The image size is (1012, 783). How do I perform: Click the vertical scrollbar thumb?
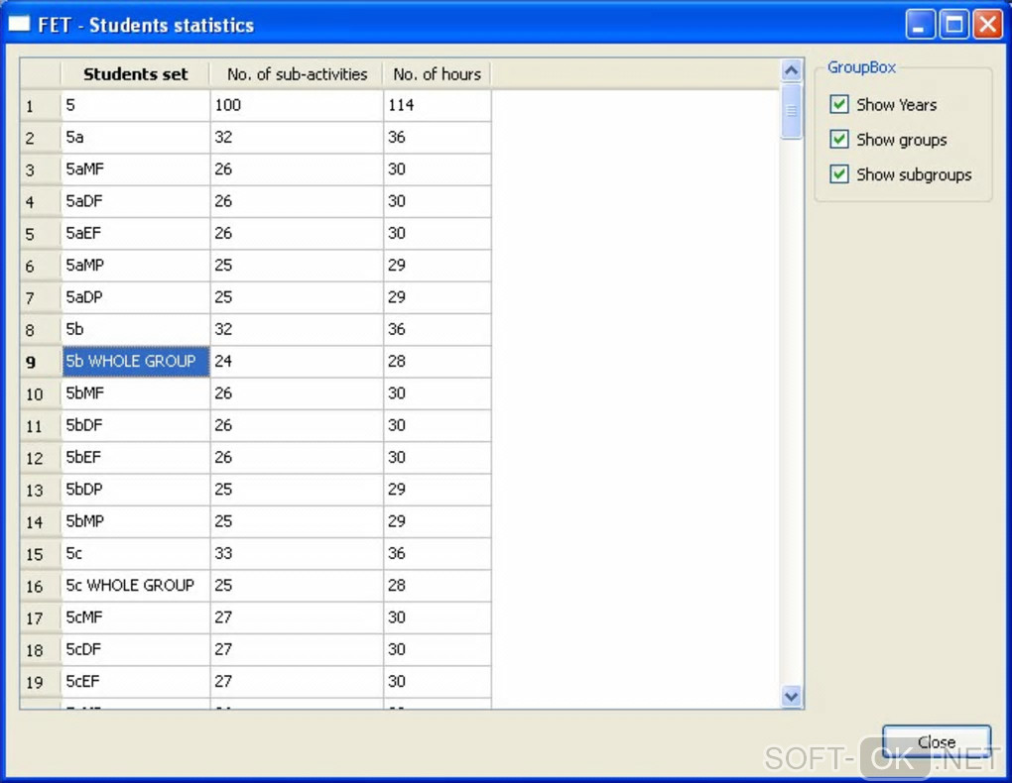pos(792,111)
